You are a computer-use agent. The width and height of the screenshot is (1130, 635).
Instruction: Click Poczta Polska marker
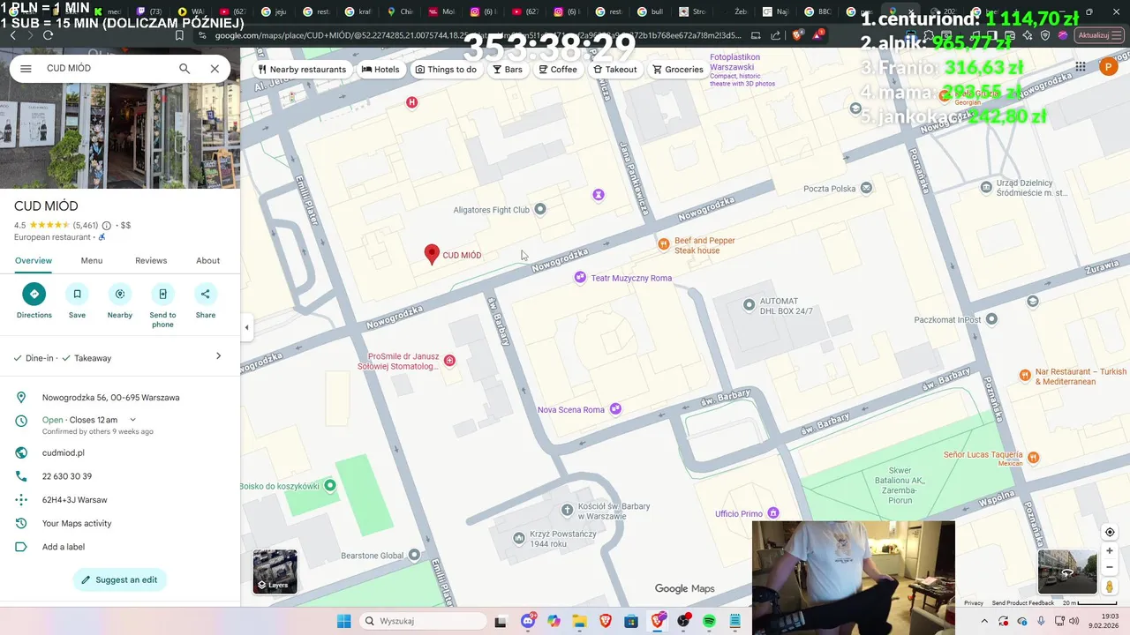click(x=867, y=188)
